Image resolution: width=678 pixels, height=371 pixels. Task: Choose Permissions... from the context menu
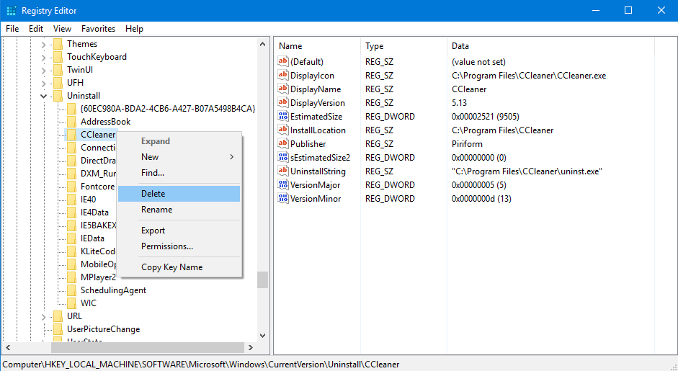[x=179, y=246]
